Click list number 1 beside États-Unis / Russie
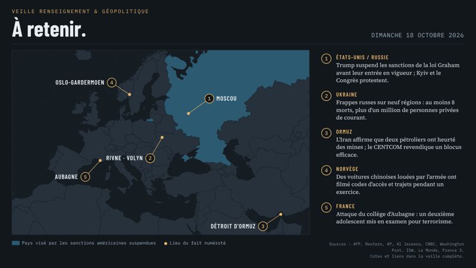 point(326,58)
